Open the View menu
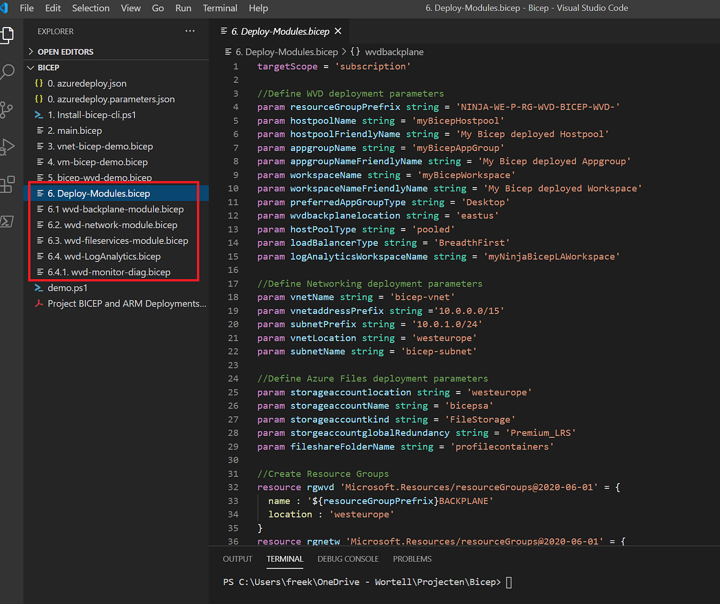The width and height of the screenshot is (720, 604). (130, 8)
